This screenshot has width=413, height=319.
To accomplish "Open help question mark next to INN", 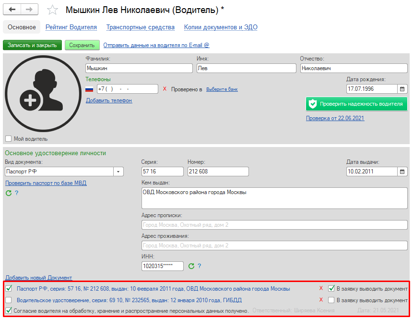I will (x=200, y=266).
